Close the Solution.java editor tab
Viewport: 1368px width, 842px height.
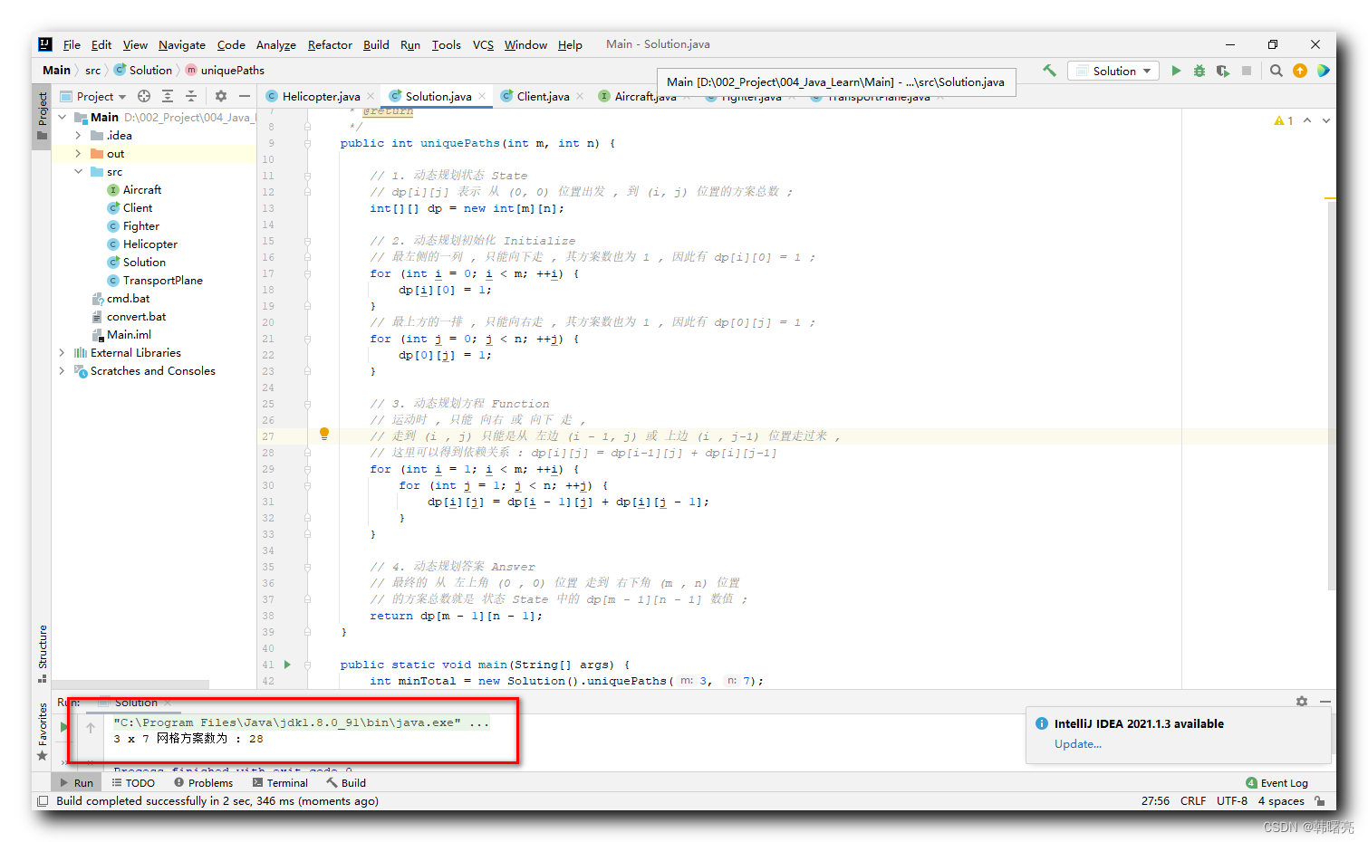point(482,97)
